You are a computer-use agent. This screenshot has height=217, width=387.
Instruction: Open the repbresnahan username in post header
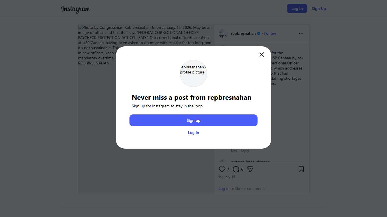coord(243,33)
